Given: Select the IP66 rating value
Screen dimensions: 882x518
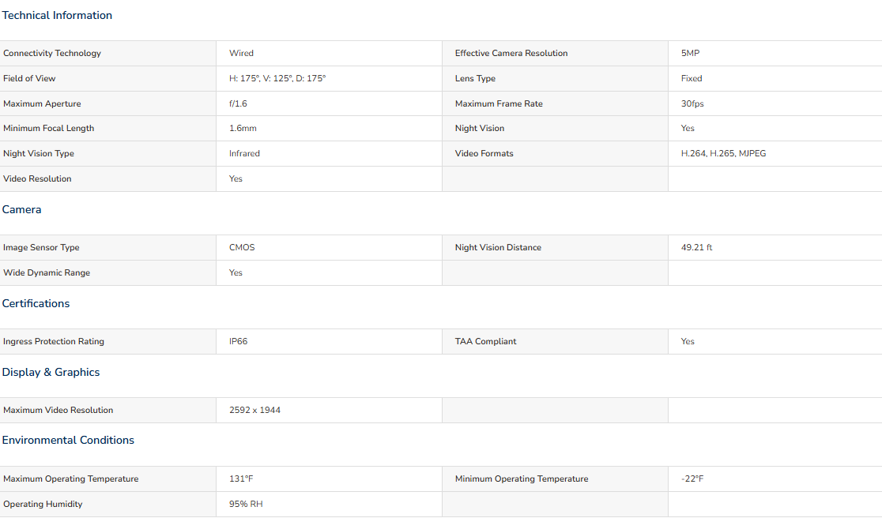Looking at the screenshot, I should pyautogui.click(x=238, y=341).
